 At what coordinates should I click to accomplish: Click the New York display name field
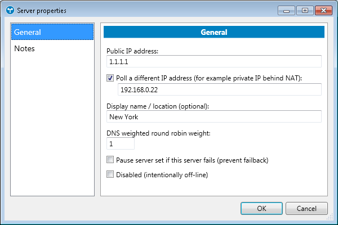point(214,116)
